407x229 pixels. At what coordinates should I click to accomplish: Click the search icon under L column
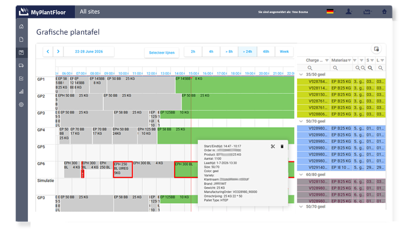381,68
